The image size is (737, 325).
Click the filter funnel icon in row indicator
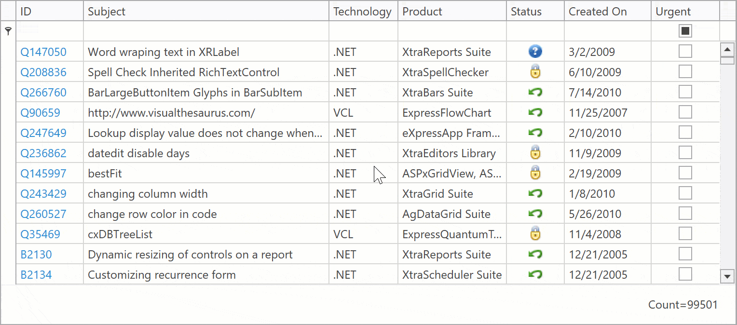click(8, 30)
